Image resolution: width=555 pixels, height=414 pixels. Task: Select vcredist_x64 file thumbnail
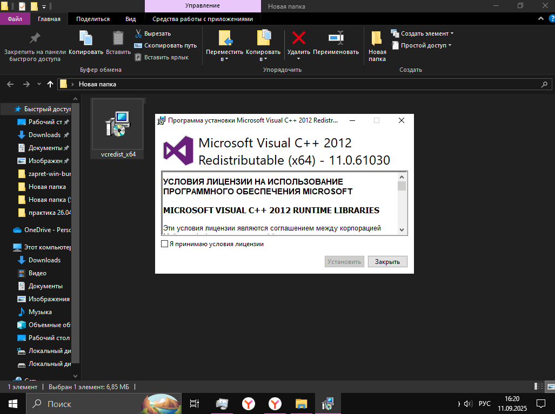(x=118, y=128)
